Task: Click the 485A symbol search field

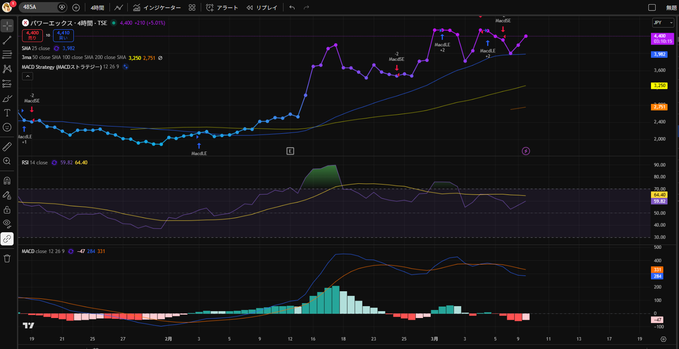Action: pos(39,7)
